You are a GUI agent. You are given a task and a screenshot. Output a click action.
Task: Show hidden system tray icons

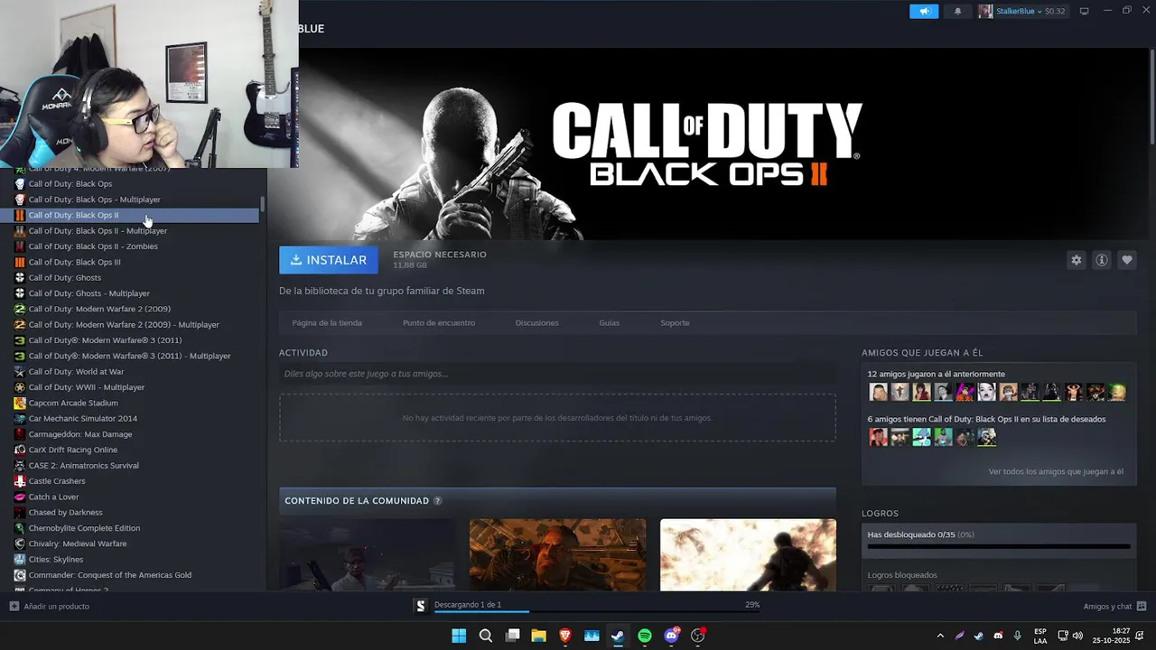tap(940, 636)
